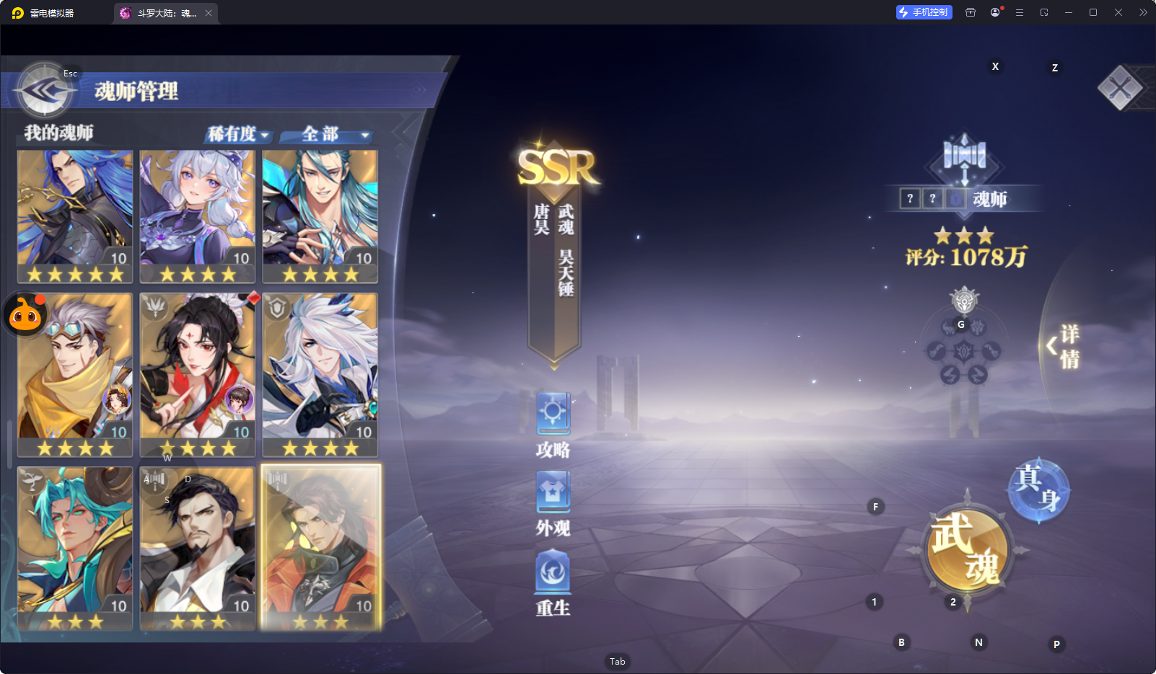Image resolution: width=1156 pixels, height=674 pixels.
Task: Tap the first question mark slot
Action: point(910,198)
